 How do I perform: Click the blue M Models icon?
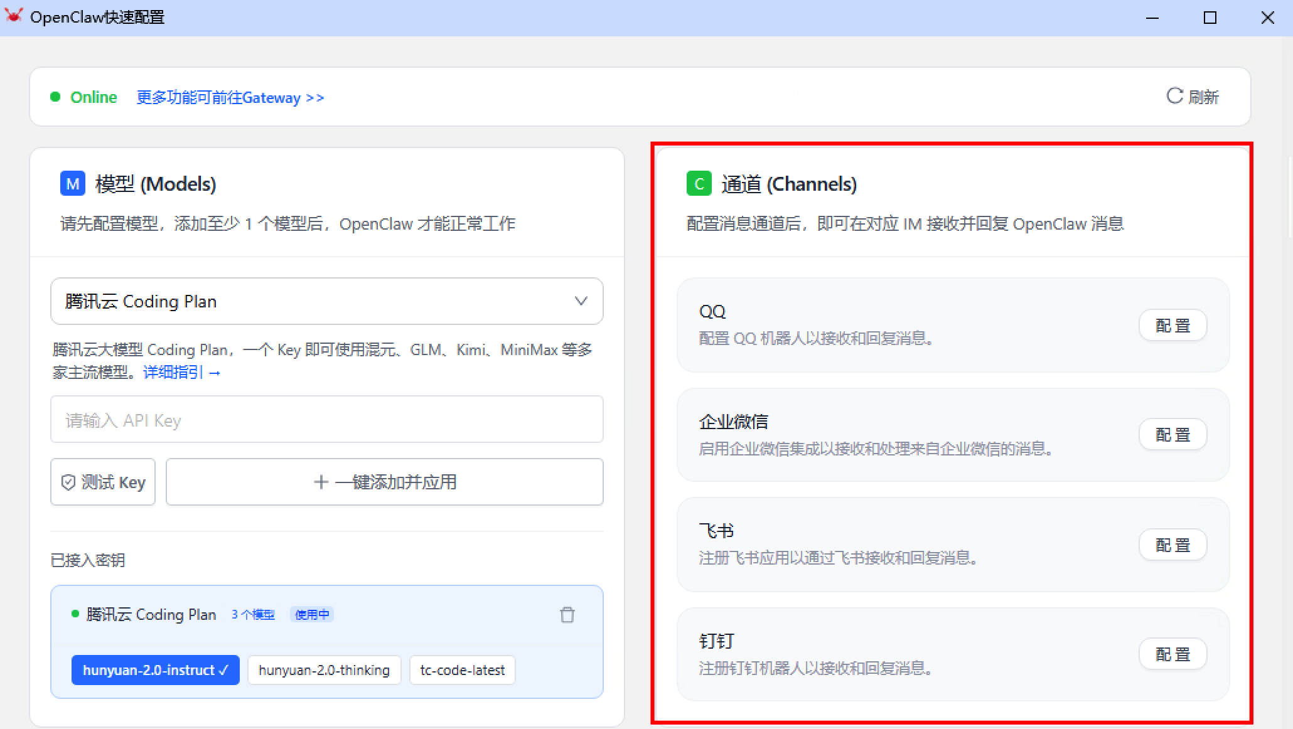click(x=72, y=184)
